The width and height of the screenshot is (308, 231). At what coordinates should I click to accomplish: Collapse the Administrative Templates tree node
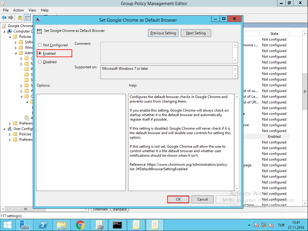[x=16, y=53]
